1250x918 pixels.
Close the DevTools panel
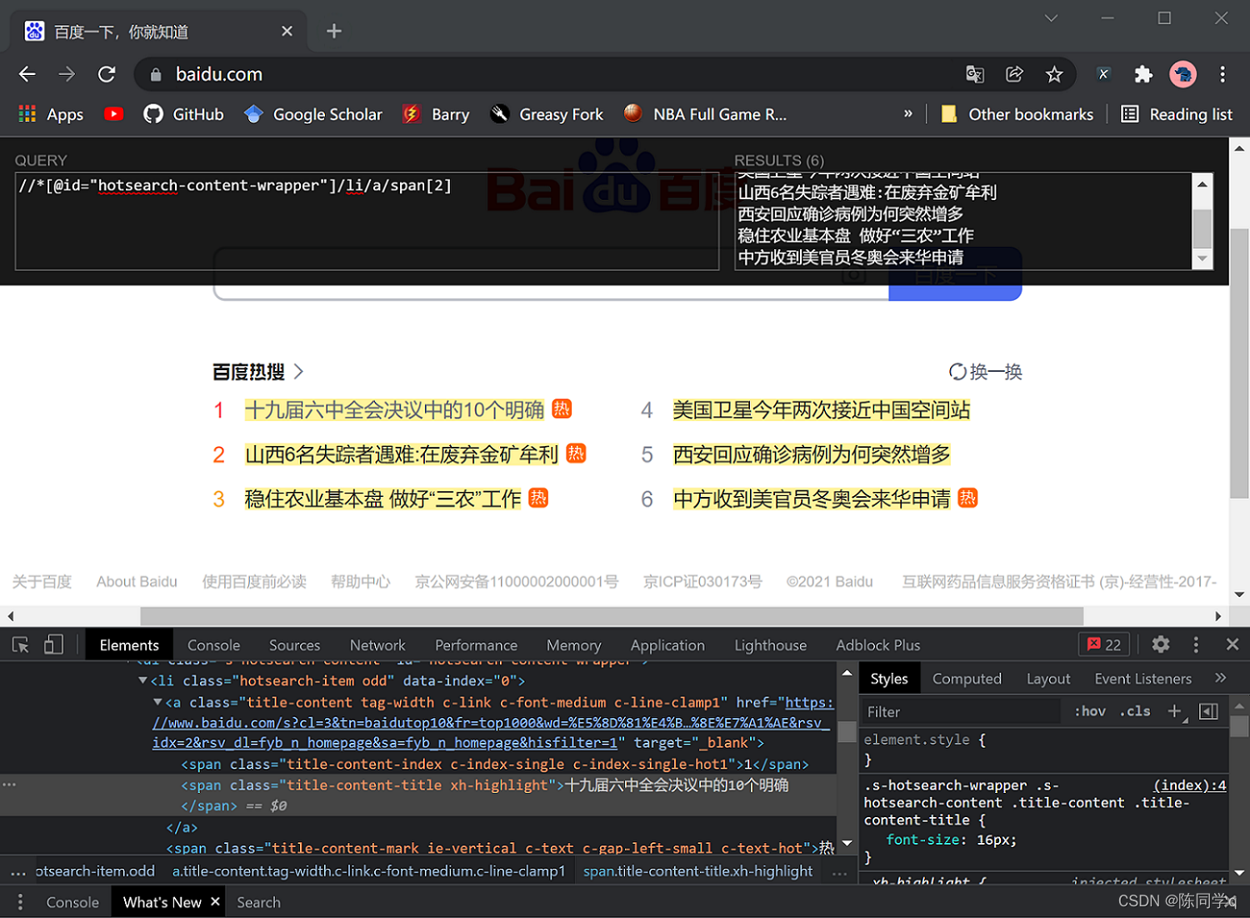pos(1232,645)
